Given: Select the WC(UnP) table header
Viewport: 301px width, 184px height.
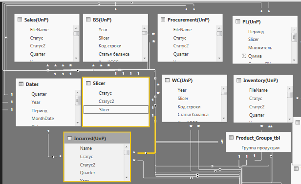Looking at the screenshot, I should click(194, 81).
